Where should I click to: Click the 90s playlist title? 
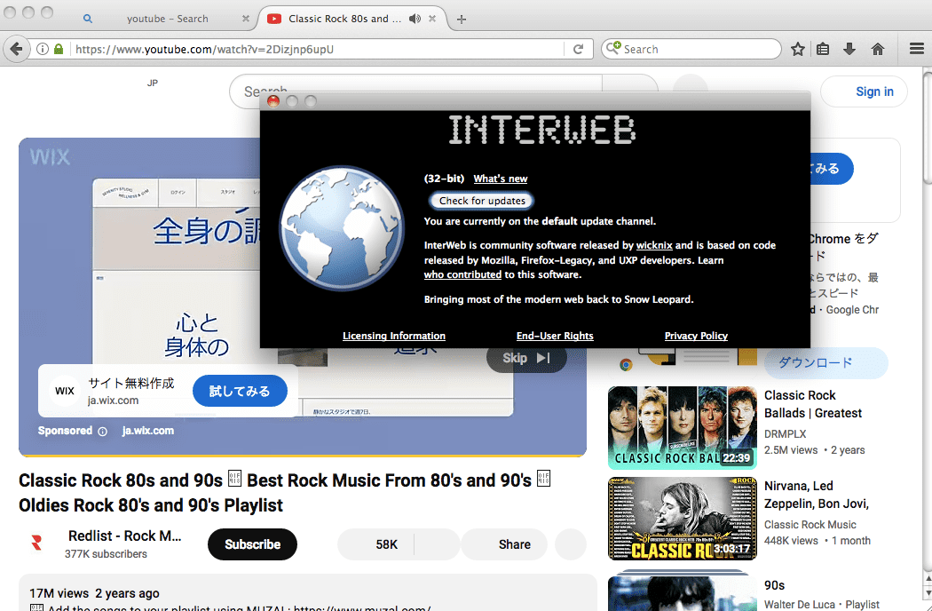775,585
